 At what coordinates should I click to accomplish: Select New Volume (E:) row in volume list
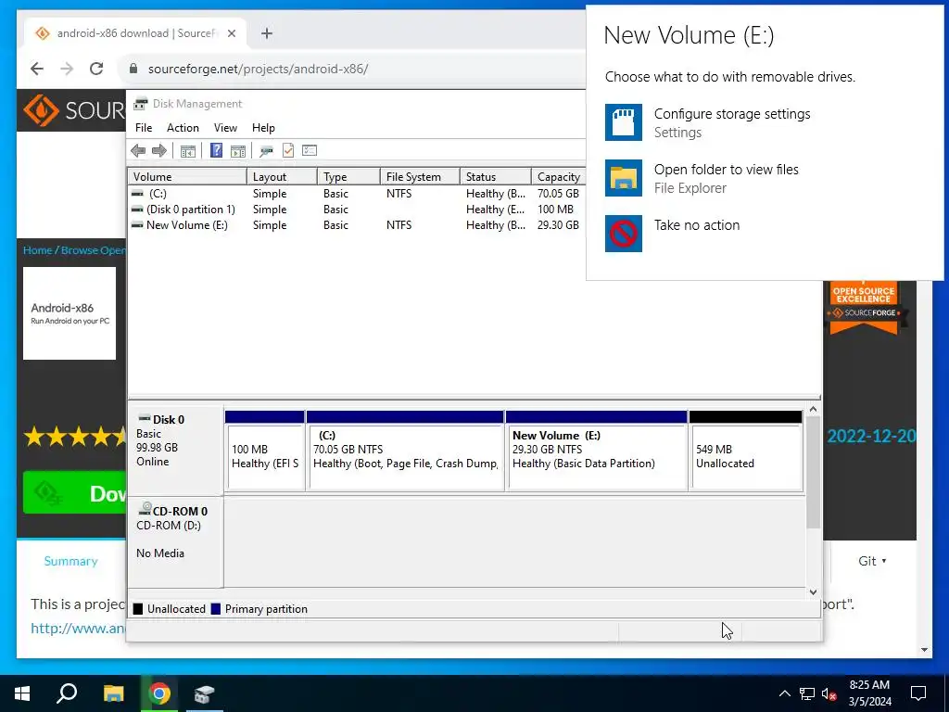[357, 225]
